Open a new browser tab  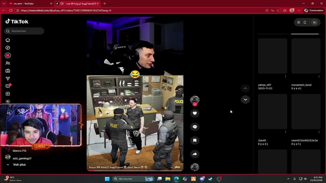pos(104,4)
